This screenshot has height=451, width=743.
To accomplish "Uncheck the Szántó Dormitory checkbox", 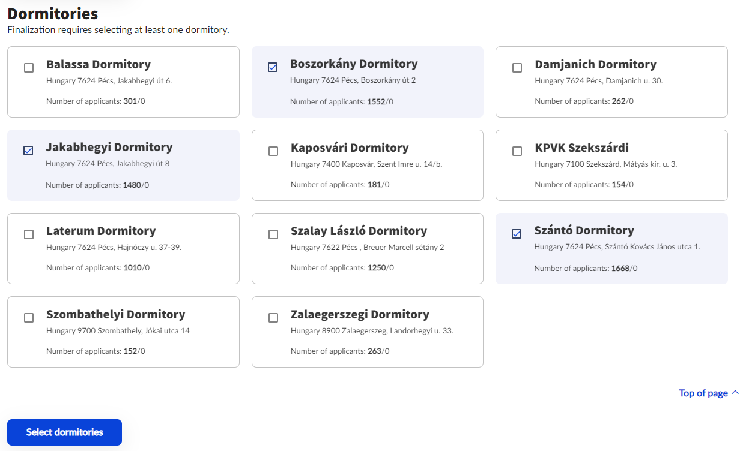I will (517, 234).
